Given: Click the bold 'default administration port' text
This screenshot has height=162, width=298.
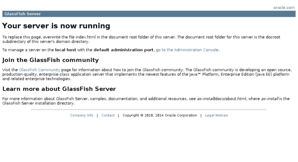Looking at the screenshot, I should (x=123, y=50).
